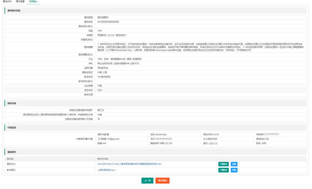Download the 案例正文 attachment

click(x=223, y=164)
